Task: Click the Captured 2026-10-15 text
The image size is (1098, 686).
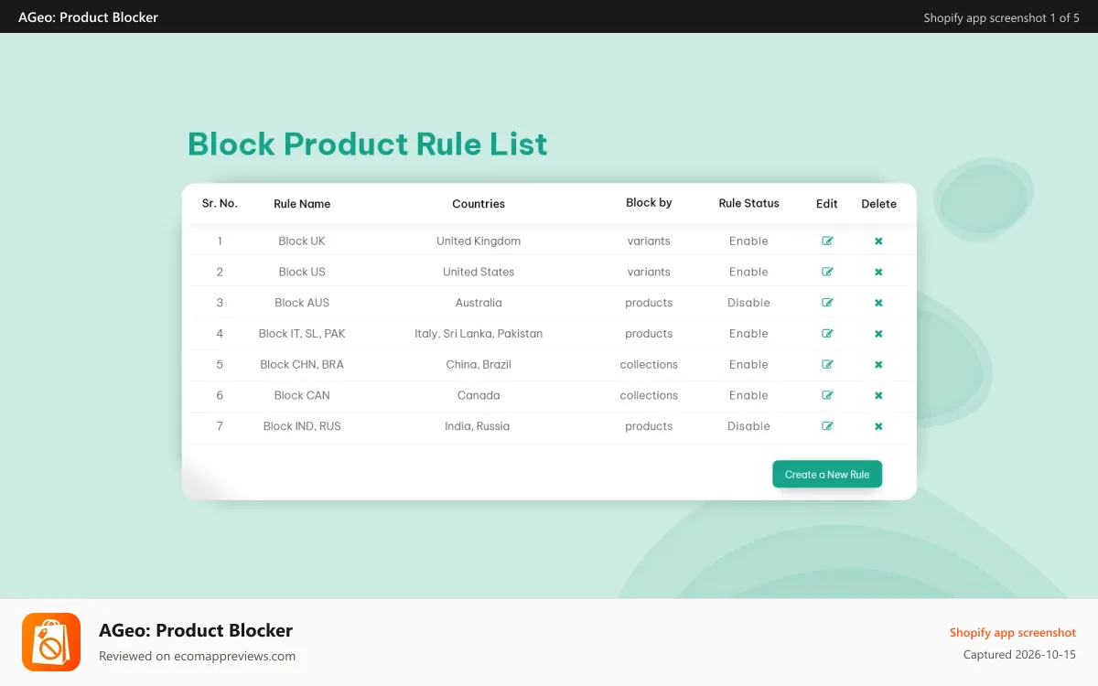Action: coord(1019,655)
